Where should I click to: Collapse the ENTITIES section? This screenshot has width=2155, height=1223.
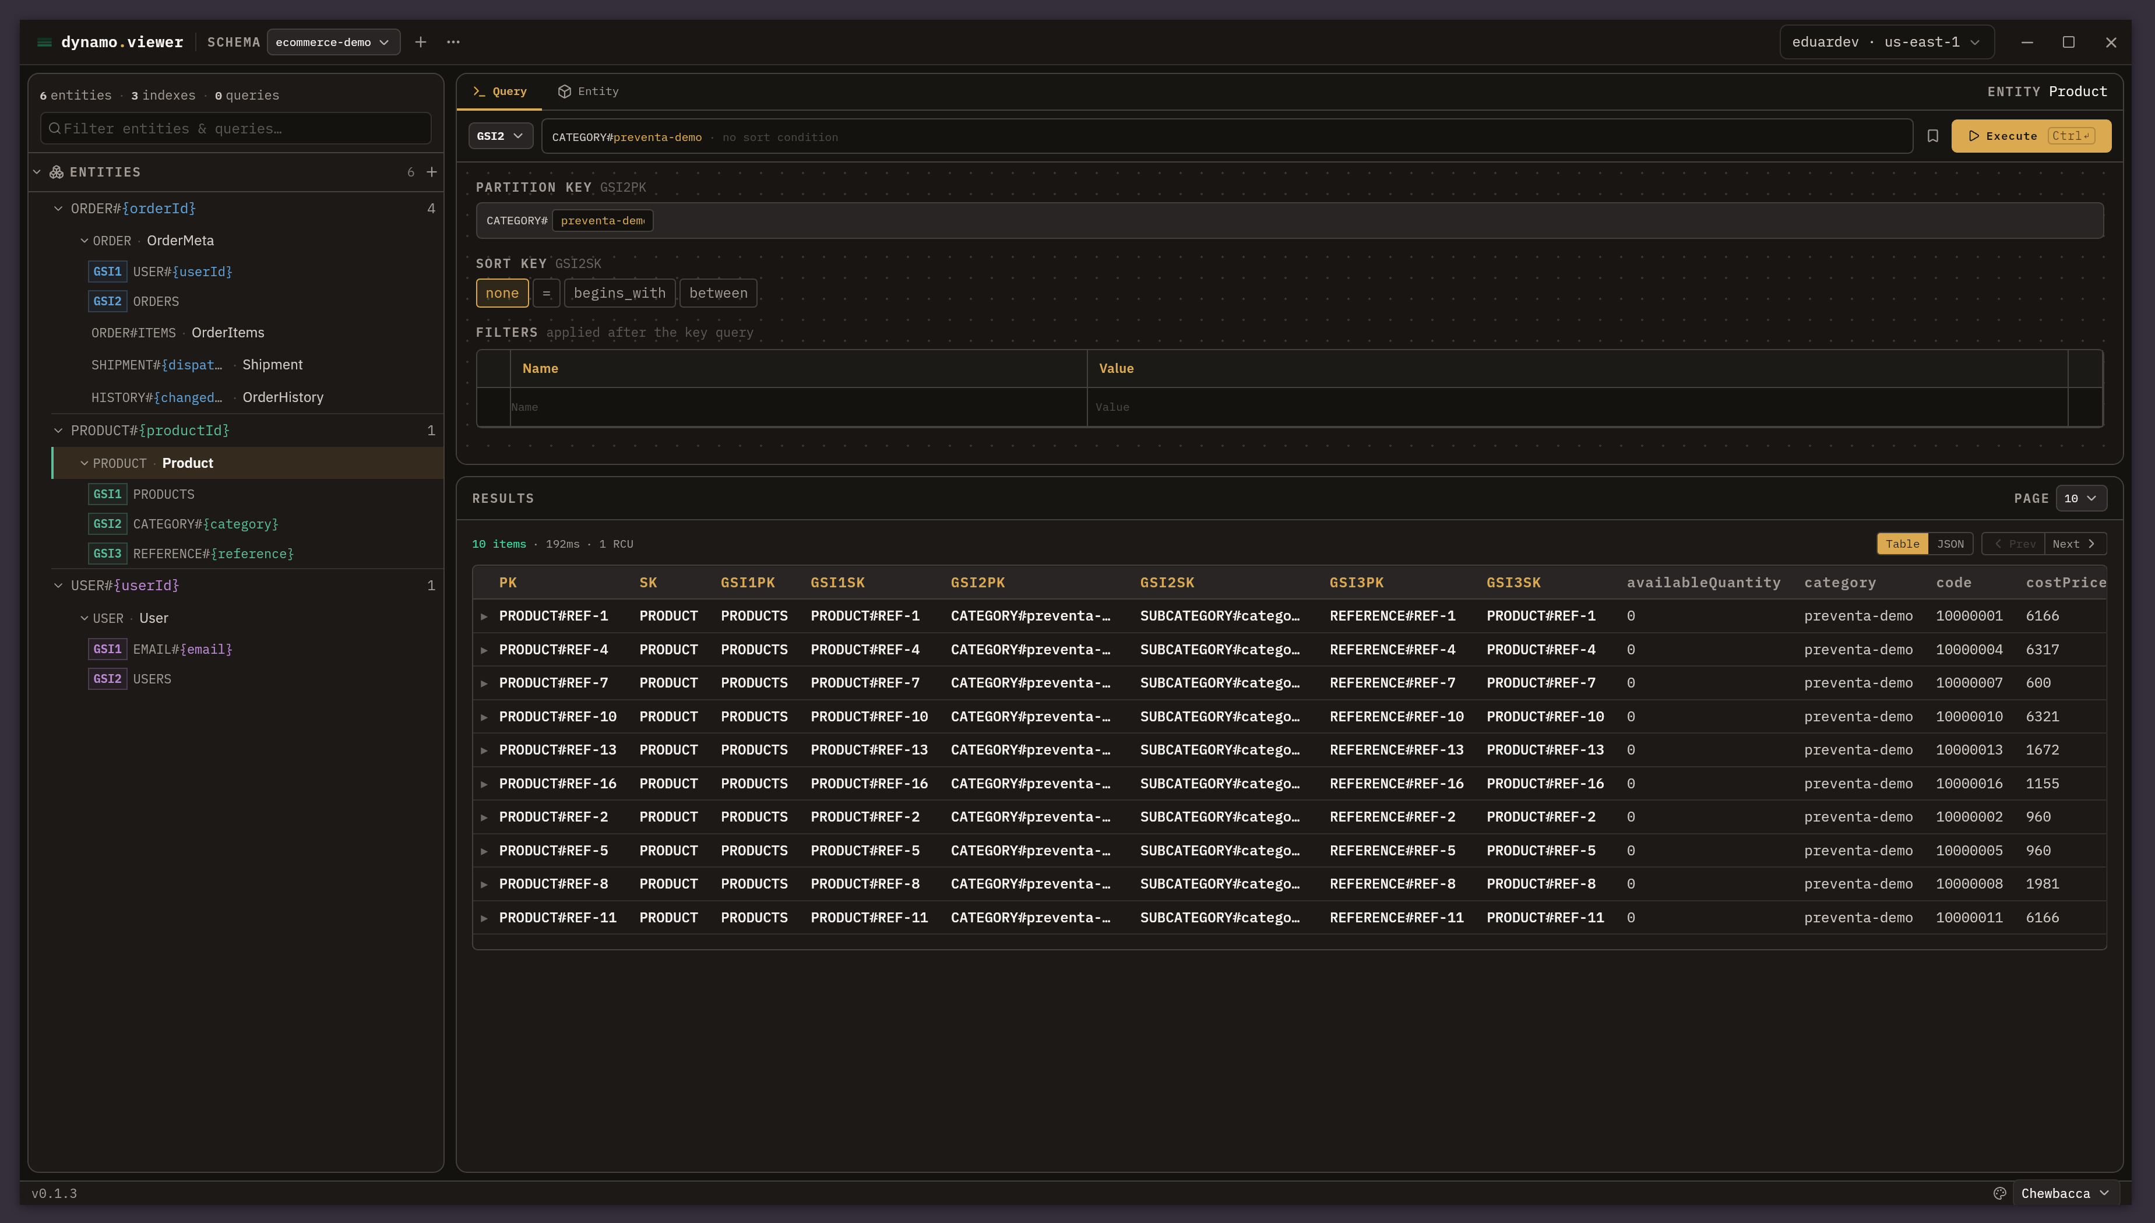[x=37, y=172]
